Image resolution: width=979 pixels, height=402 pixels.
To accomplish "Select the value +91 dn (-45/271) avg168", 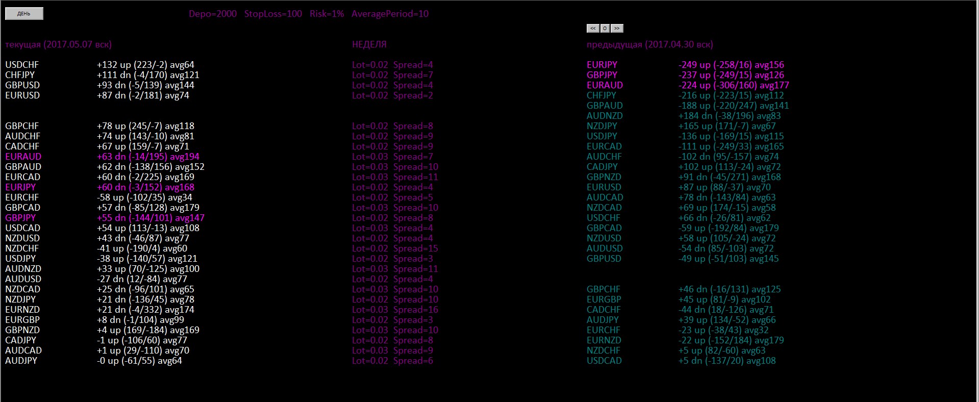I will 730,177.
